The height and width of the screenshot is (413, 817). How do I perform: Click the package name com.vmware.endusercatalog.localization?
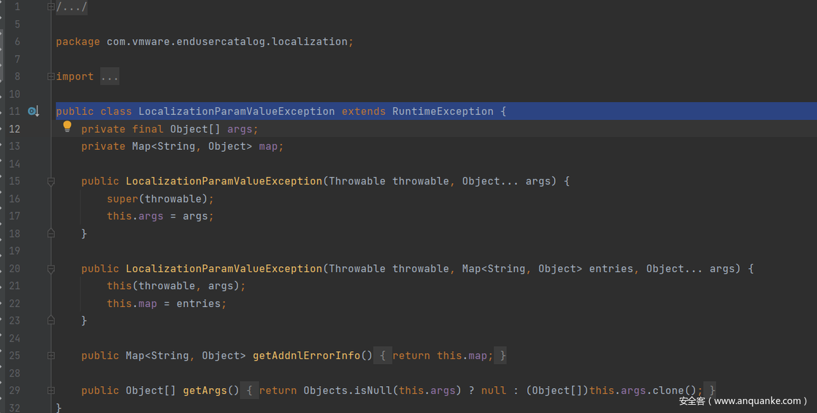click(227, 41)
